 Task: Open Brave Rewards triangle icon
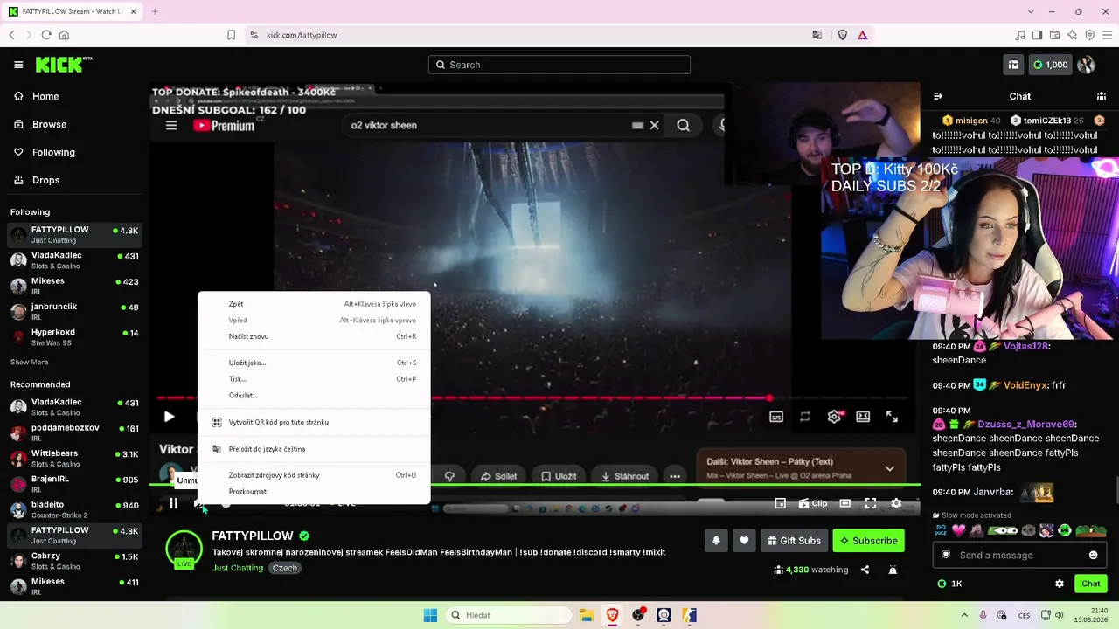tap(862, 35)
